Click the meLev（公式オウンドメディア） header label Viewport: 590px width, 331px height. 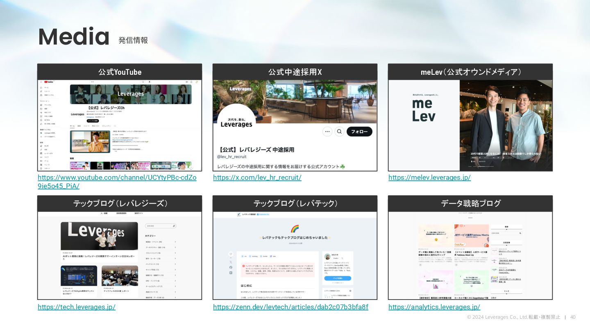[x=470, y=72]
